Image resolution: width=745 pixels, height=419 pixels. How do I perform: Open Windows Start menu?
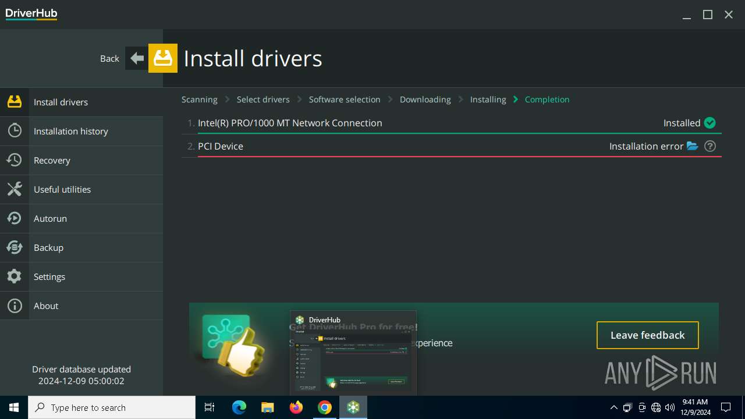(x=14, y=407)
